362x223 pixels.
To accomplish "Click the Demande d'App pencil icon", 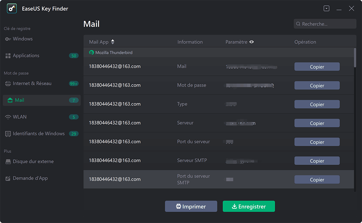I will (8, 178).
